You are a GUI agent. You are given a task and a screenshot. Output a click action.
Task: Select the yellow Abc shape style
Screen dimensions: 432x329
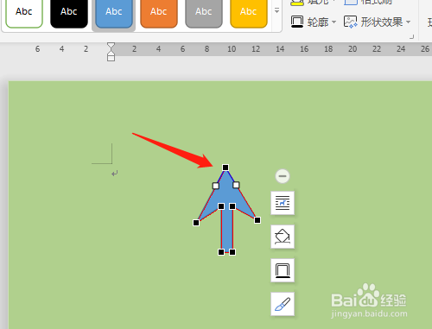coord(249,13)
